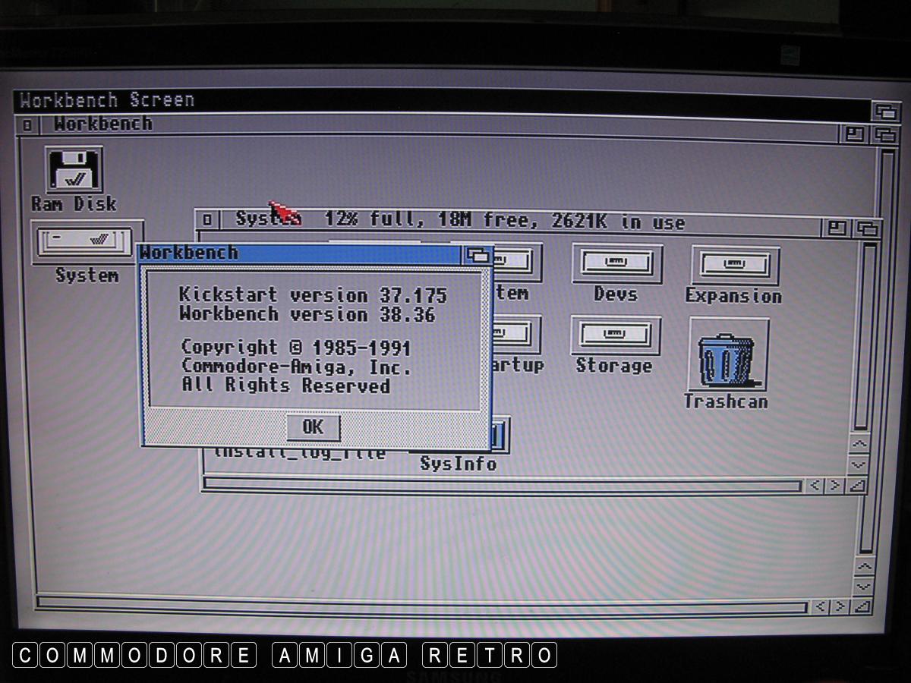Click System window's scroll-up arrow
The width and height of the screenshot is (911, 683).
(859, 445)
